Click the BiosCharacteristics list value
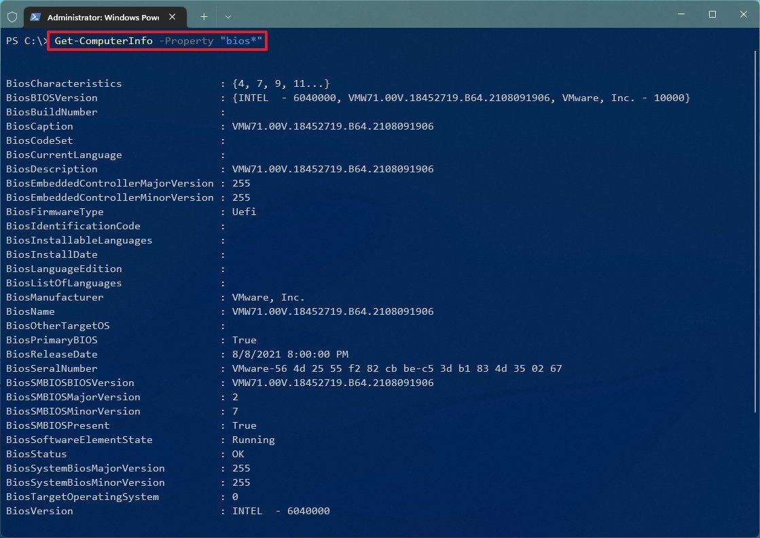The image size is (760, 538). [x=281, y=83]
